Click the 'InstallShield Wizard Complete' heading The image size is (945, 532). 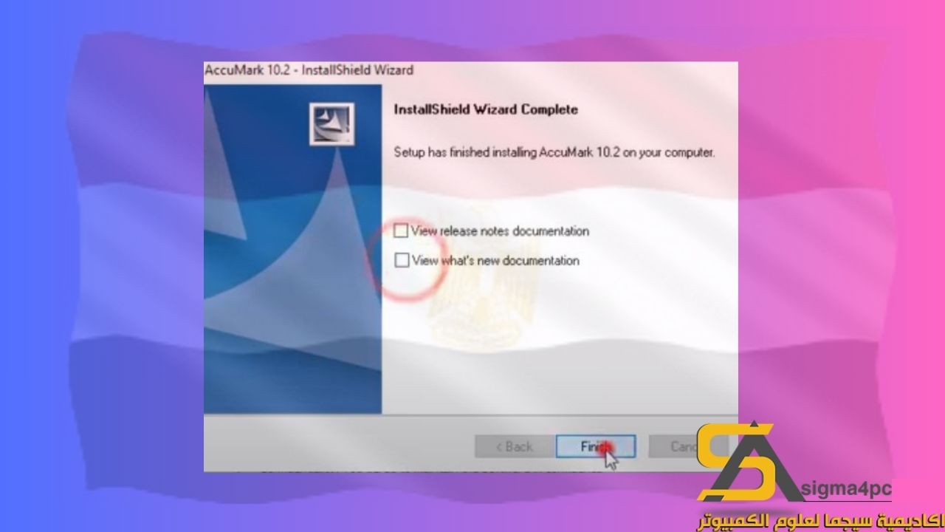486,109
